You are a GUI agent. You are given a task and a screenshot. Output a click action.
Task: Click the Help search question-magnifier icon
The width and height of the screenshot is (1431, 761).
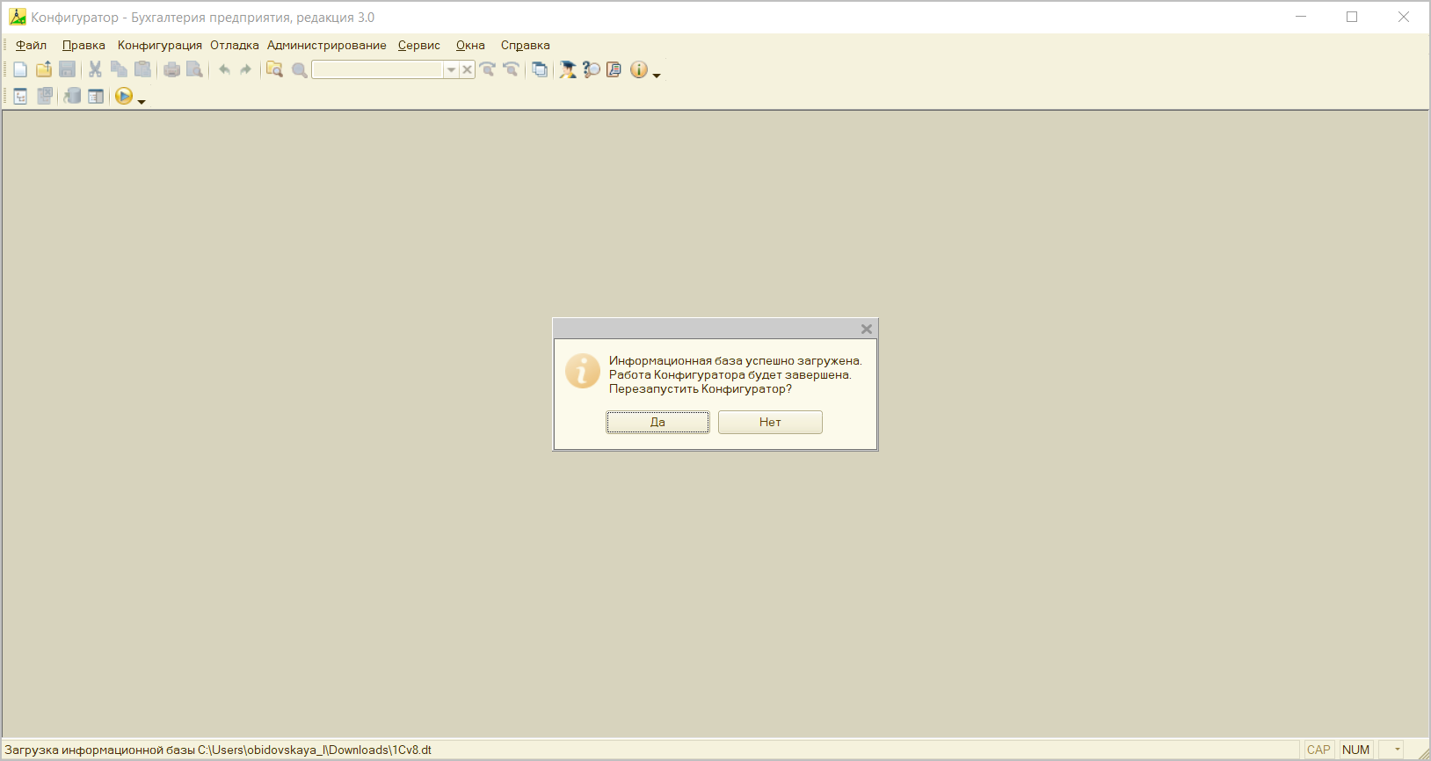[592, 69]
